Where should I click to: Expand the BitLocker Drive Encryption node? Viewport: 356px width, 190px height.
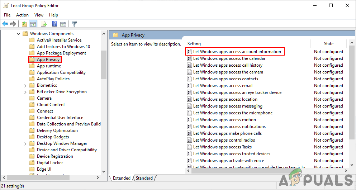(25, 92)
